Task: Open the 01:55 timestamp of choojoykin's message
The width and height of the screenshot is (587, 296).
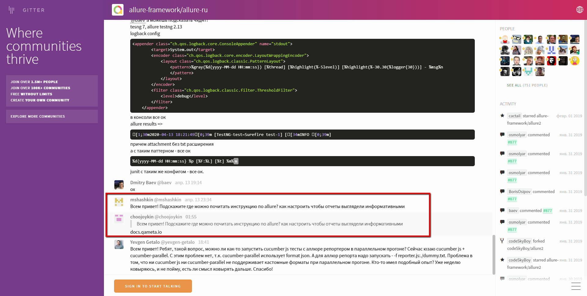Action: [x=191, y=217]
